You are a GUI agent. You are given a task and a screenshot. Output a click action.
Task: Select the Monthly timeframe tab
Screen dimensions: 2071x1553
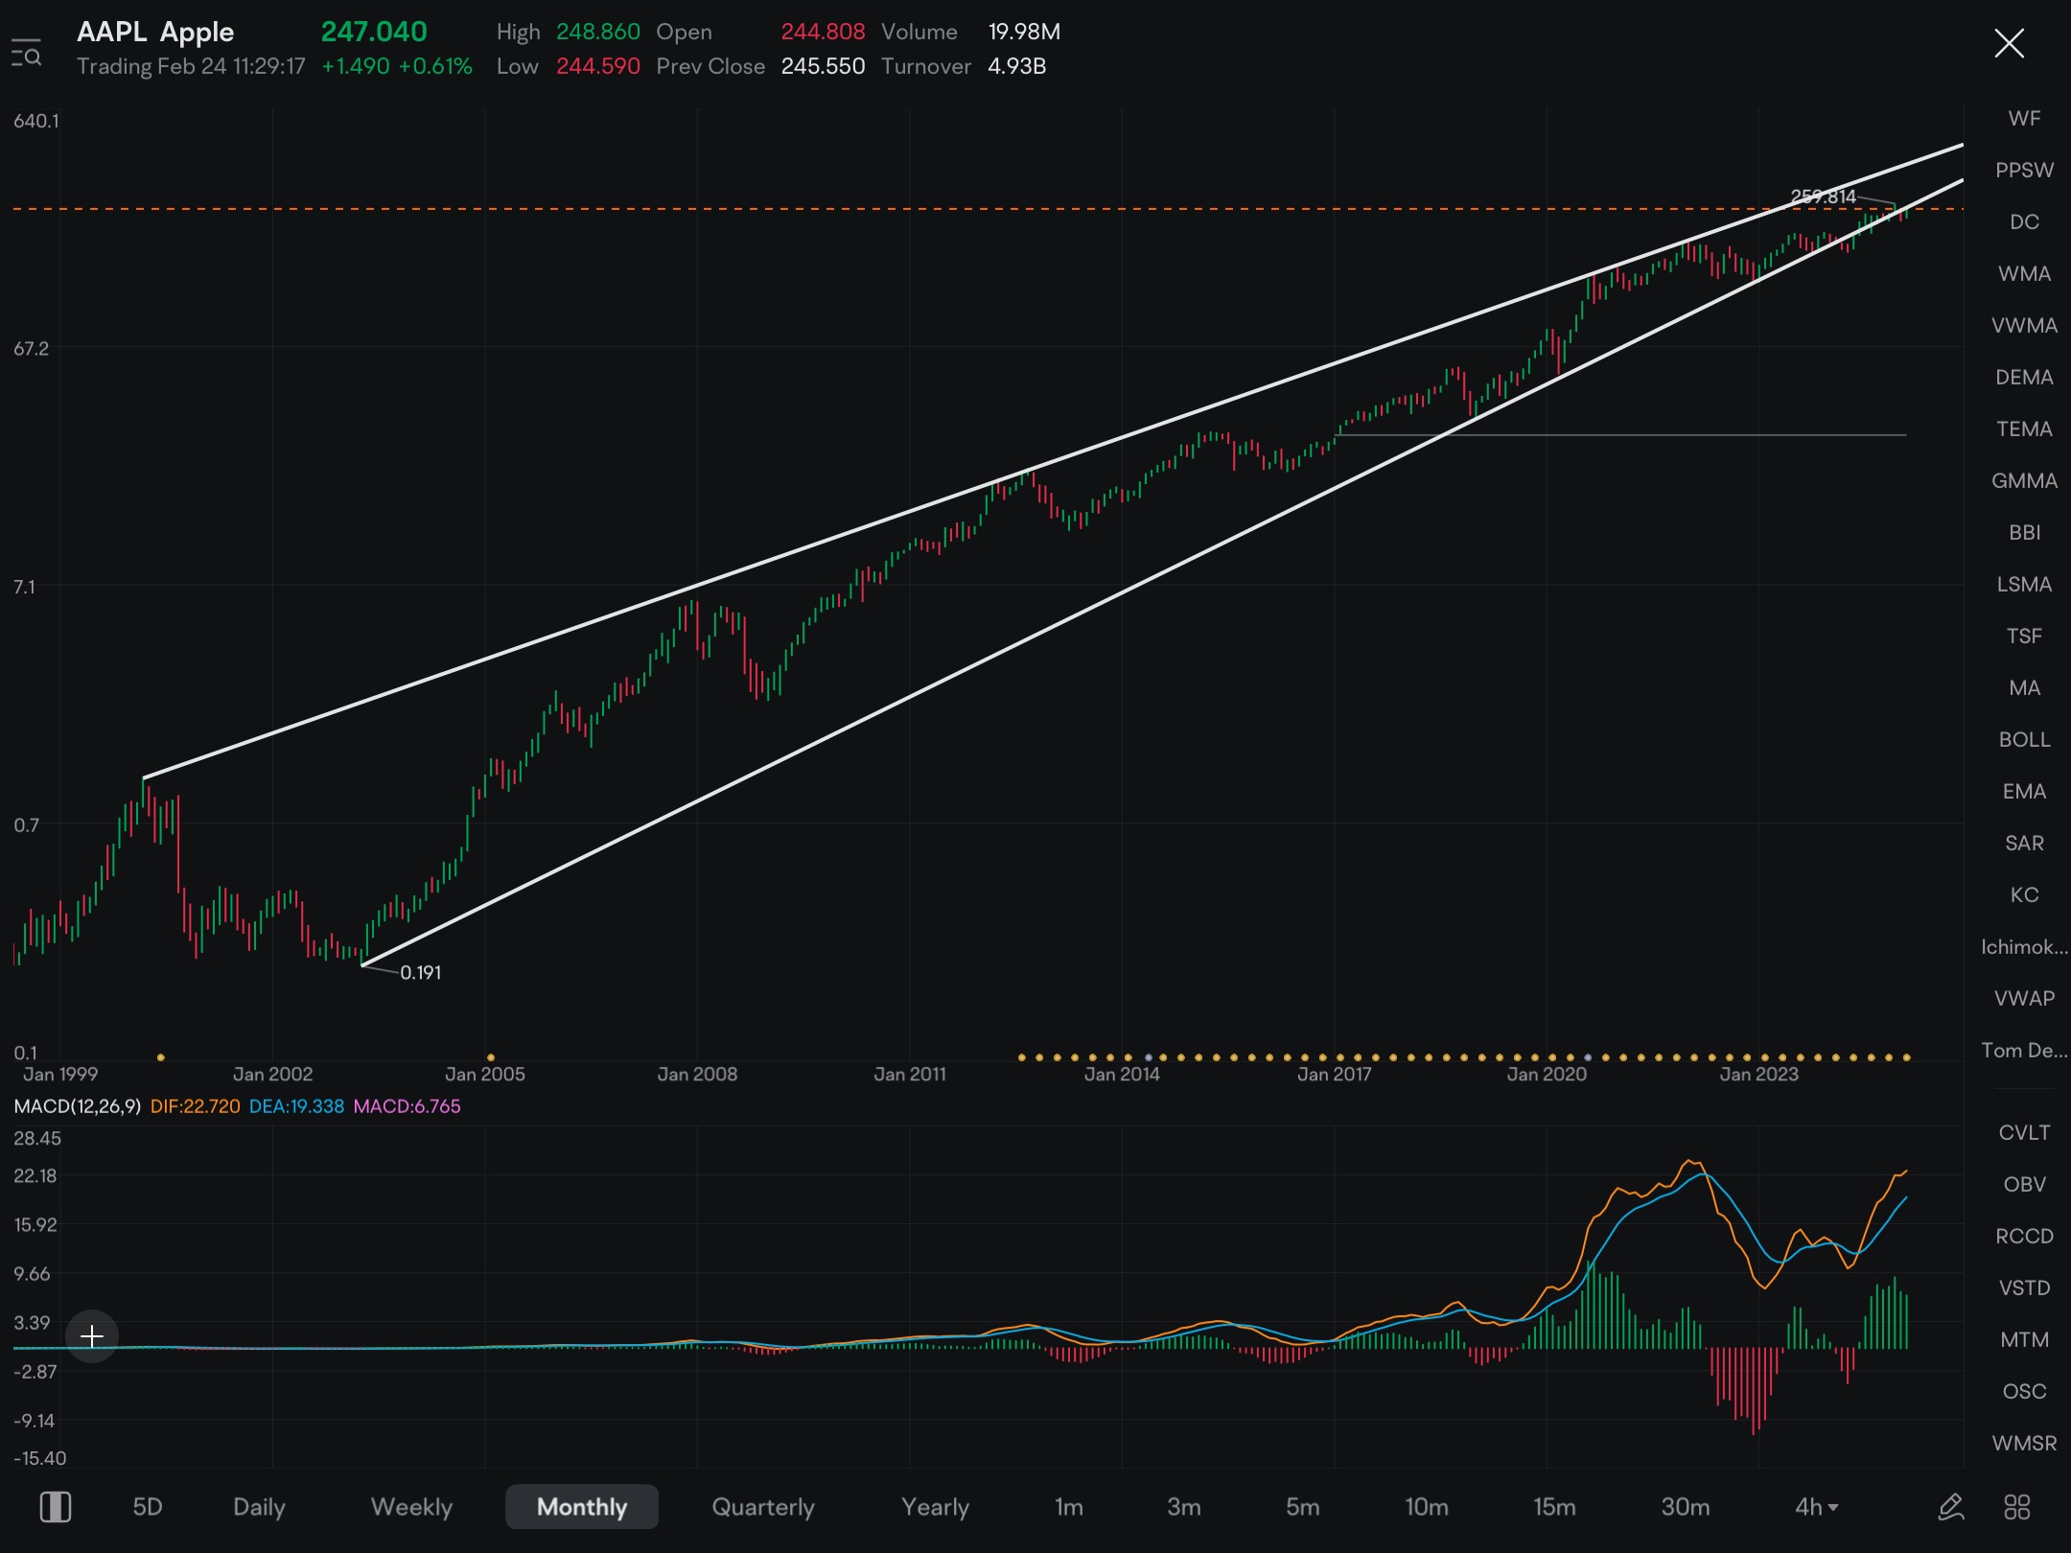(x=582, y=1506)
